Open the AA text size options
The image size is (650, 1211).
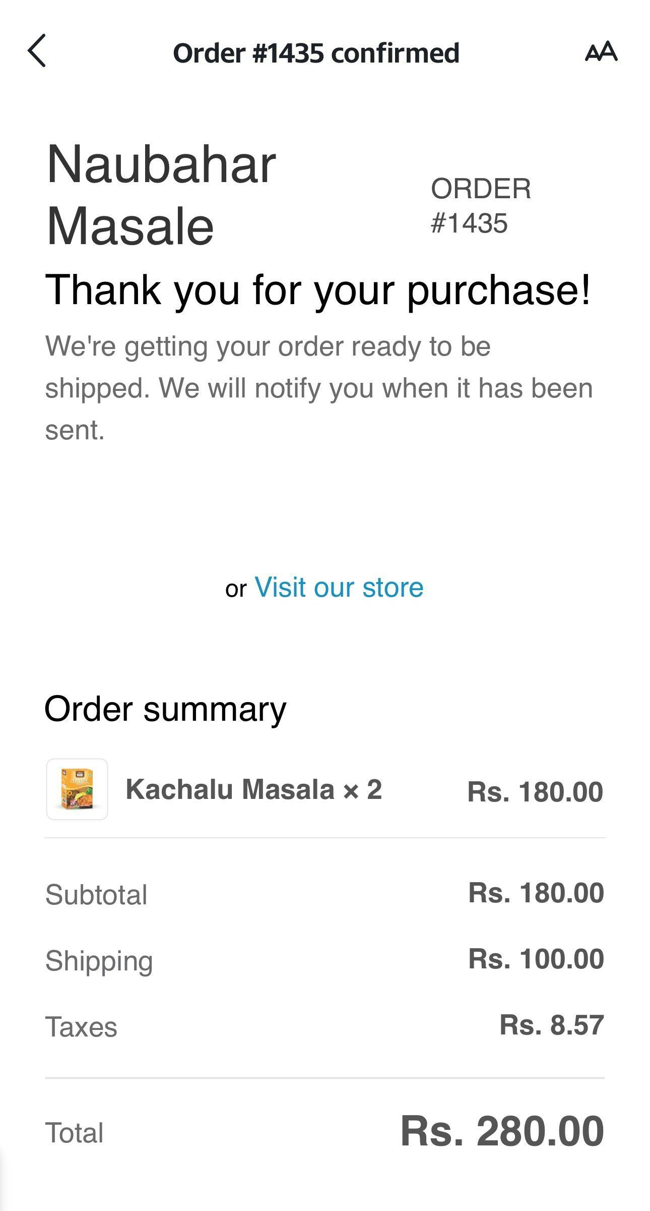pos(601,51)
